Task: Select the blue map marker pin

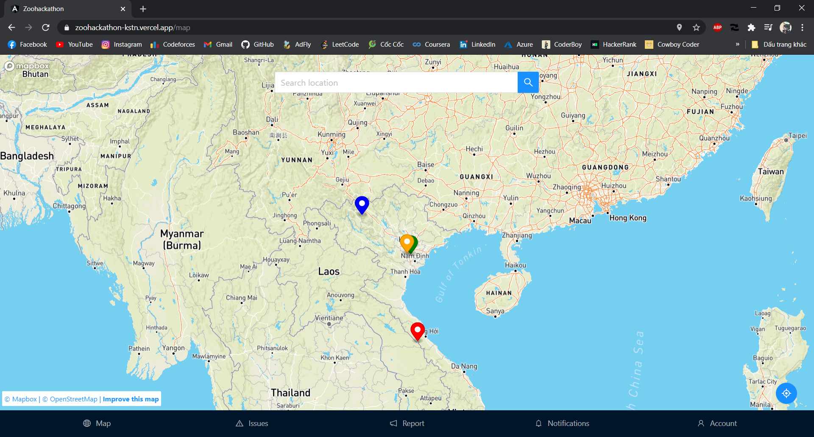Action: click(x=362, y=205)
